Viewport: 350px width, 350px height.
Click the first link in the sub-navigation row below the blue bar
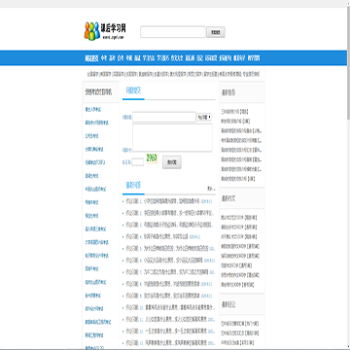[92, 74]
